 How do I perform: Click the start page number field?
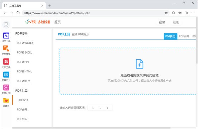pyautogui.click(x=93, y=108)
